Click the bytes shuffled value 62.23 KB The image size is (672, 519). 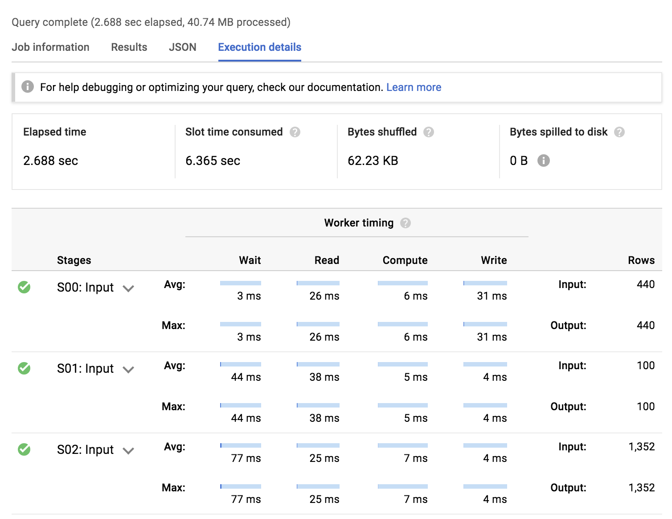pyautogui.click(x=373, y=161)
